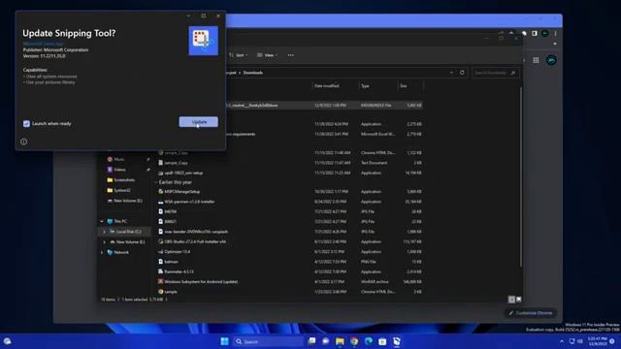The image size is (621, 349).
Task: Open the clock and date in the system tray
Action: coord(597,341)
